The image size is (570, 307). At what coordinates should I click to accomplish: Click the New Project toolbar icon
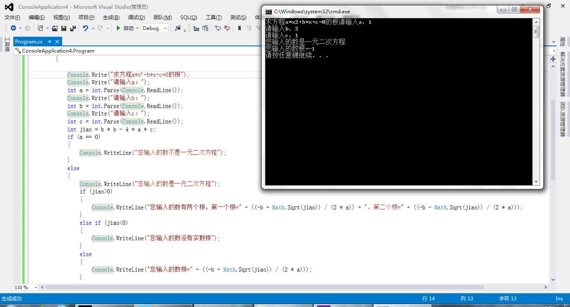40,28
